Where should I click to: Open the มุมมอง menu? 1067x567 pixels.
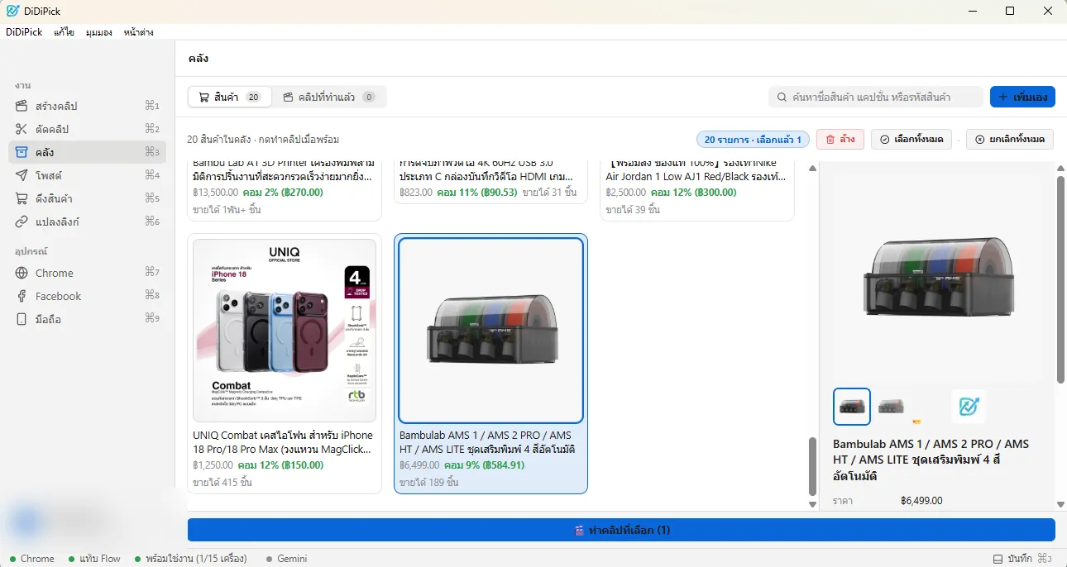point(98,32)
